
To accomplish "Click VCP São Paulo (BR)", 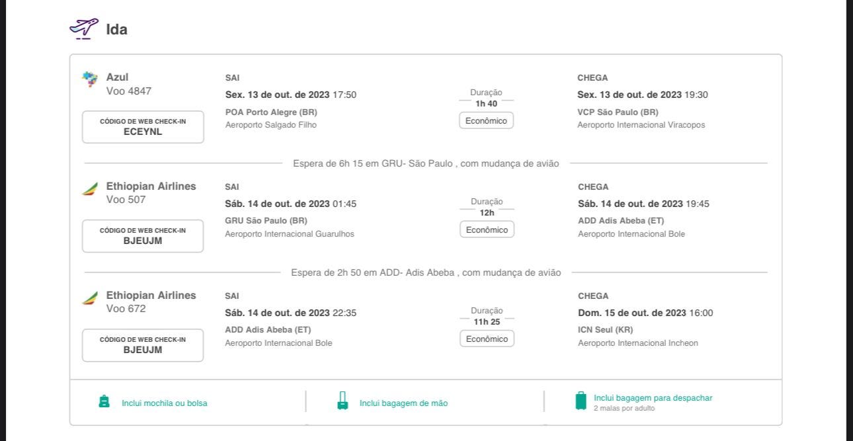I will pos(618,112).
